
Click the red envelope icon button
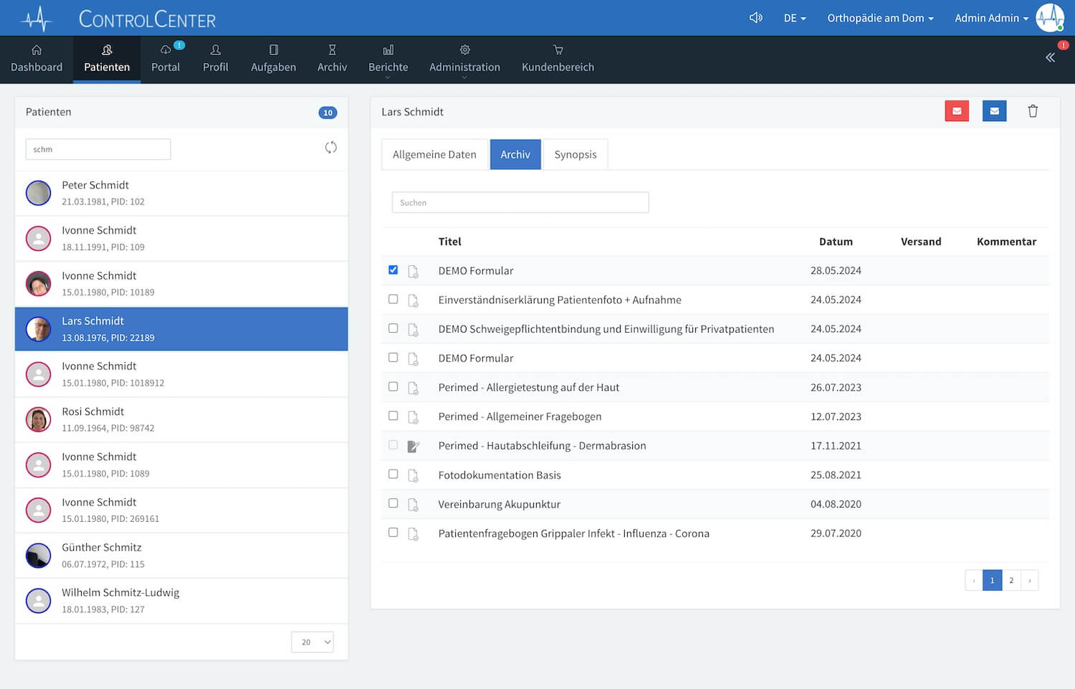[956, 111]
